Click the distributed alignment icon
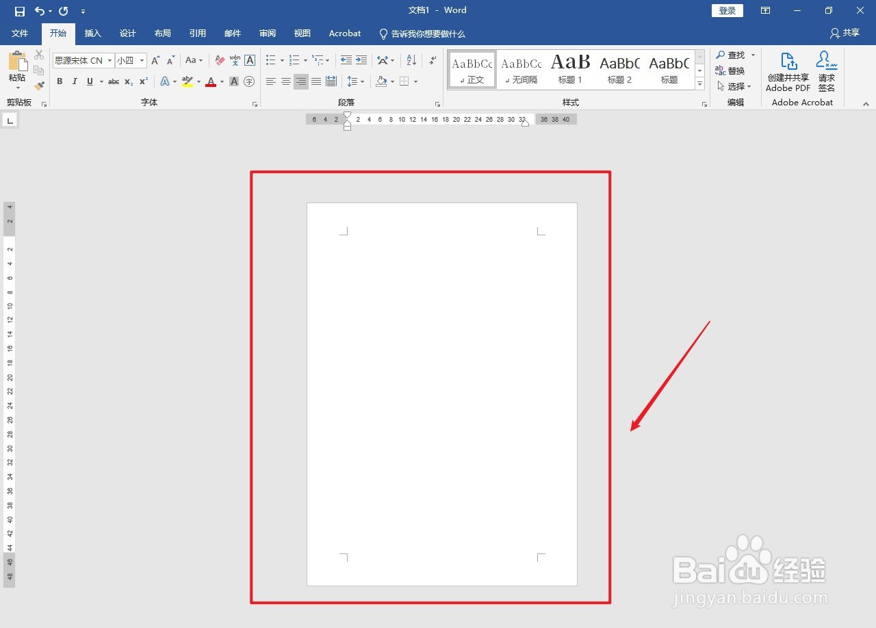Image resolution: width=876 pixels, height=628 pixels. point(331,81)
